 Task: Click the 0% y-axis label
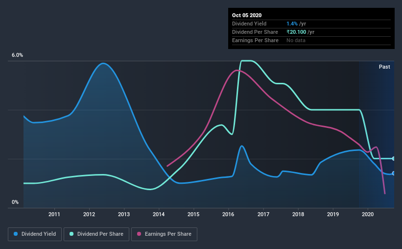coord(15,202)
